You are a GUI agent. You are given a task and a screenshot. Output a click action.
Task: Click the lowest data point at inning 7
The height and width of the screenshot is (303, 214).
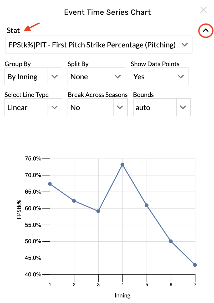[x=195, y=265]
